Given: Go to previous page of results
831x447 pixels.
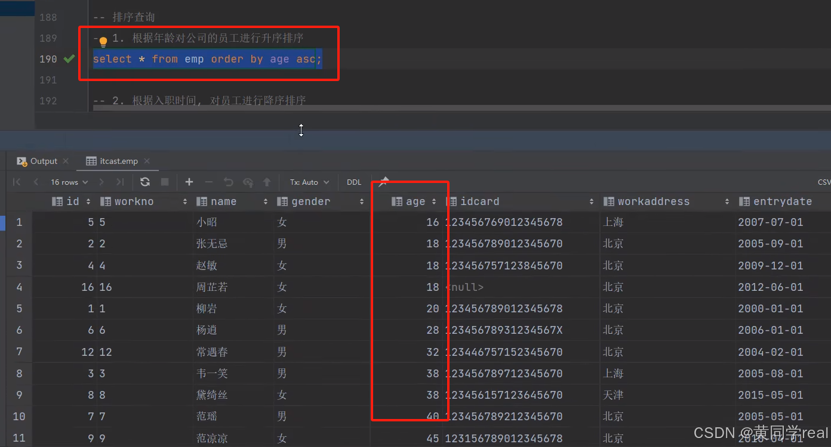Looking at the screenshot, I should coord(36,182).
